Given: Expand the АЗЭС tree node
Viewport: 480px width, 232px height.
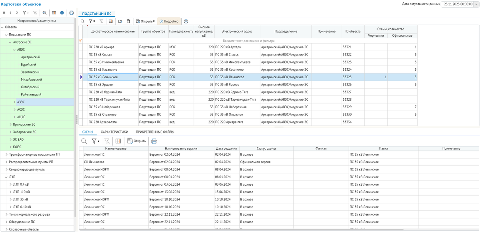Looking at the screenshot, I should point(14,102).
